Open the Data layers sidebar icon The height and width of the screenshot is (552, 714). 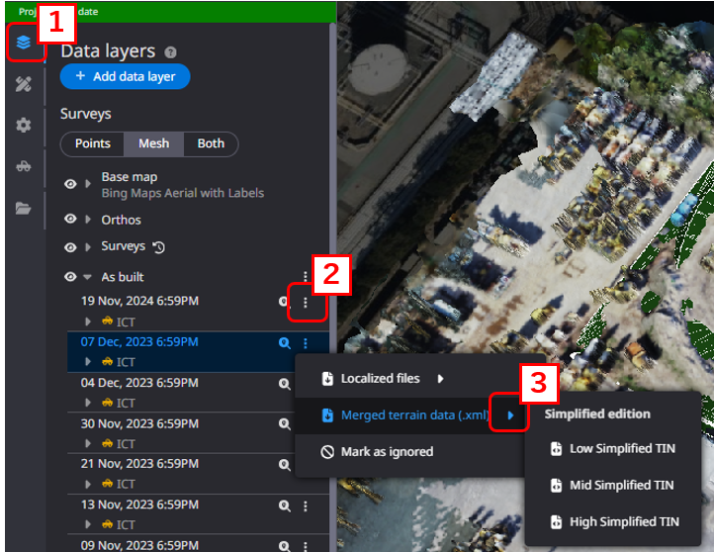[23, 43]
